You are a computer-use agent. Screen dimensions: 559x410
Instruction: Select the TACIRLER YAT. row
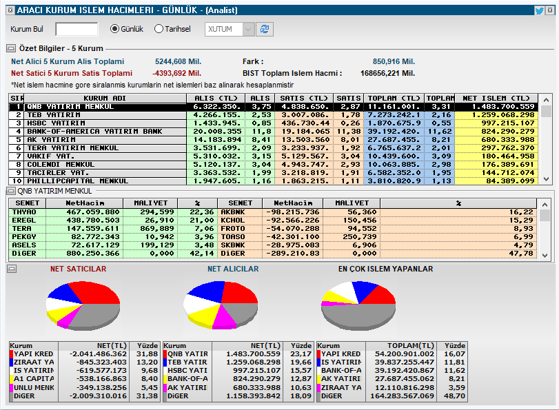[x=274, y=172]
